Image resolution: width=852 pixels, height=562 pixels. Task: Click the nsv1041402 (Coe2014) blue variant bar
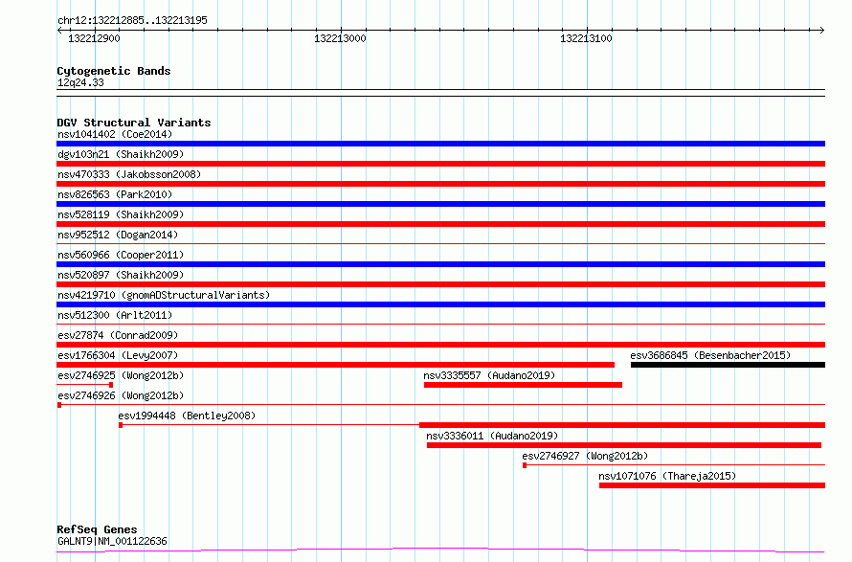point(440,144)
